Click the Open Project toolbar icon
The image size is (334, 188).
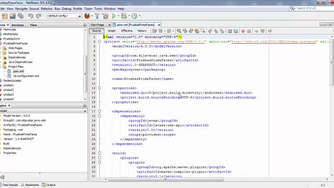(13, 16)
